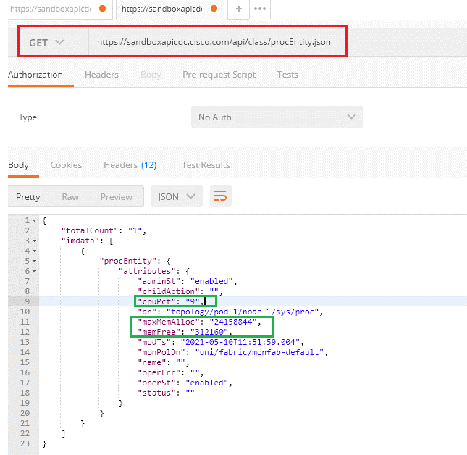The width and height of the screenshot is (467, 455).
Task: Collapse the object at line 4
Action: click(x=35, y=251)
